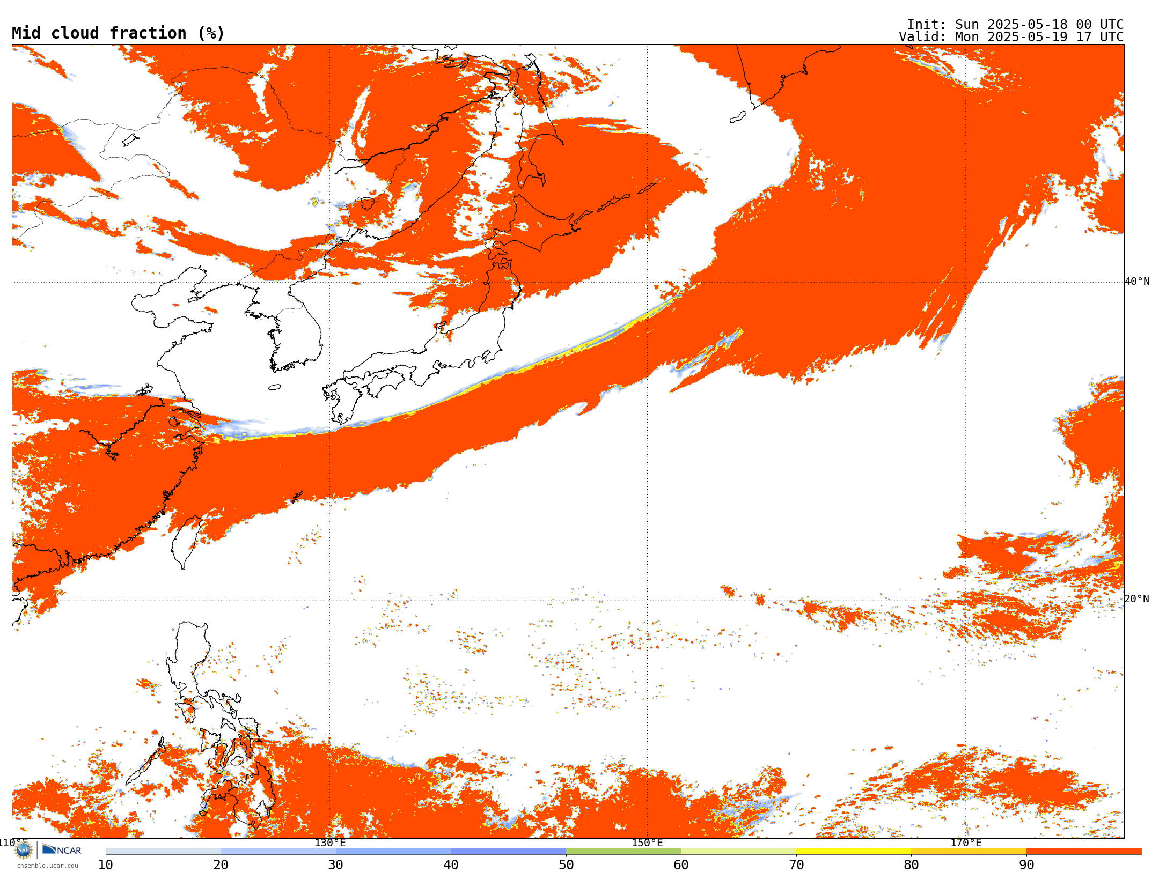Image resolution: width=1159 pixels, height=872 pixels.
Task: Open the ensemble.ucar.edu link text
Action: 48,866
